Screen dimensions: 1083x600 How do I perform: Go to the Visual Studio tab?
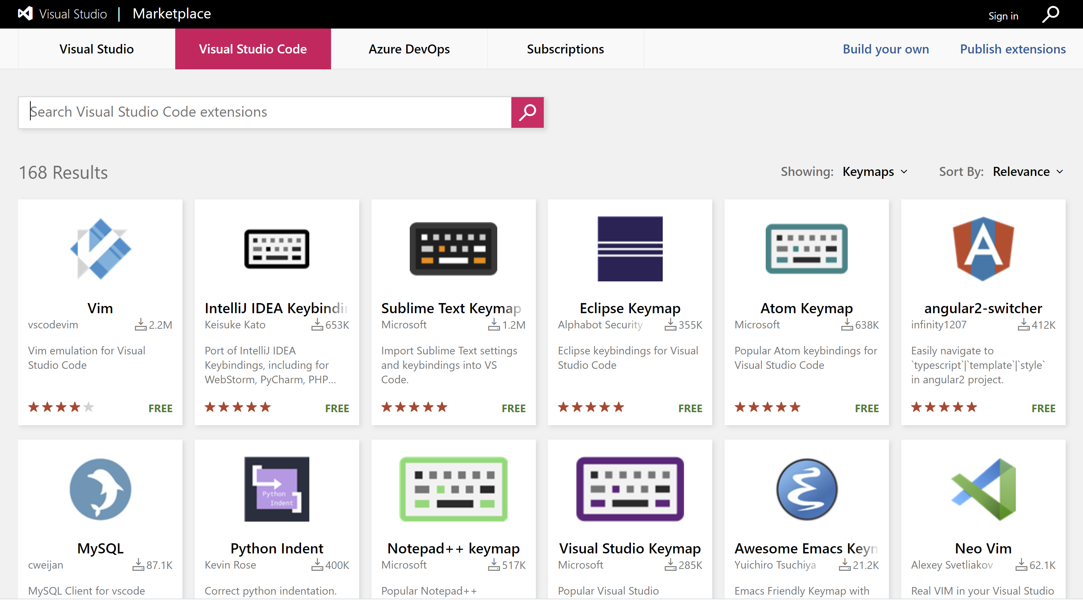pos(96,49)
